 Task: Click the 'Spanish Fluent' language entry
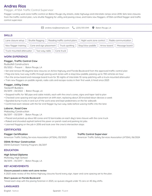coord(61,191)
